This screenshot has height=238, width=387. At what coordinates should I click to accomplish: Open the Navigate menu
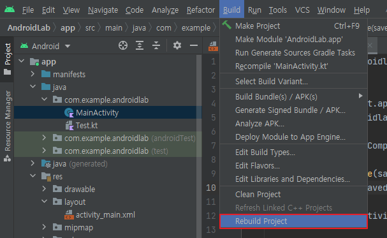tap(103, 10)
